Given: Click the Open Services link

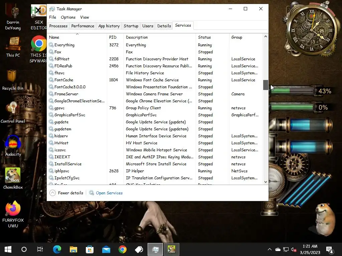Looking at the screenshot, I should pos(109,193).
